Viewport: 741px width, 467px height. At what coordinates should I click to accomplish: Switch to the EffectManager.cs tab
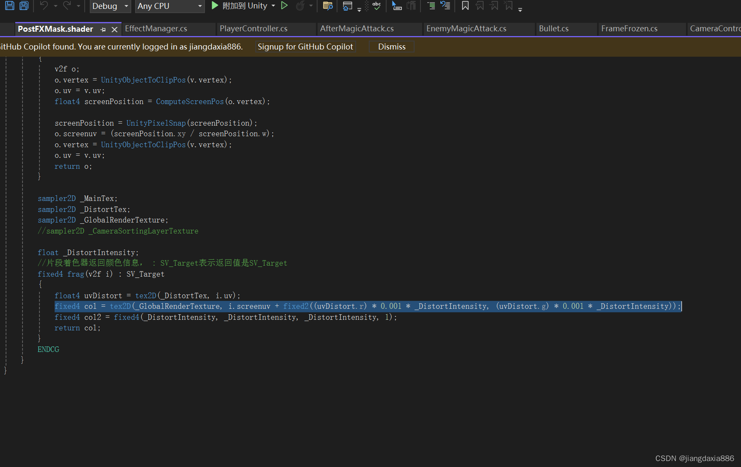point(156,29)
